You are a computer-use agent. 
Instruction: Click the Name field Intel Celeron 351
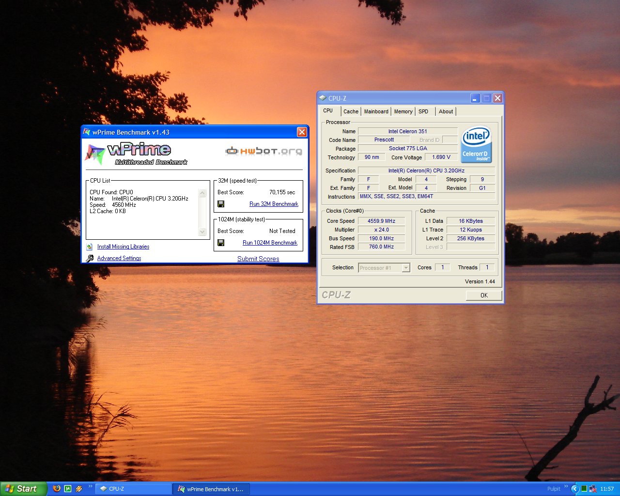408,131
